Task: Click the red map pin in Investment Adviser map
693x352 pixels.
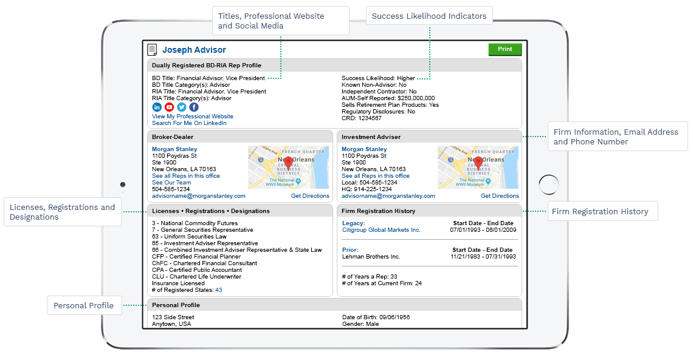Action: (x=478, y=163)
